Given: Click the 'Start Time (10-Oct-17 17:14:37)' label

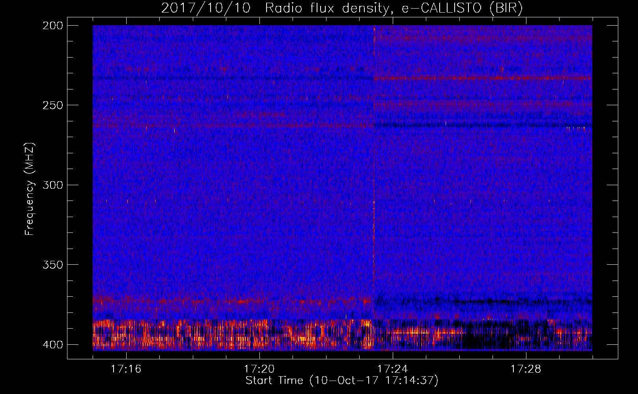Looking at the screenshot, I should (342, 381).
